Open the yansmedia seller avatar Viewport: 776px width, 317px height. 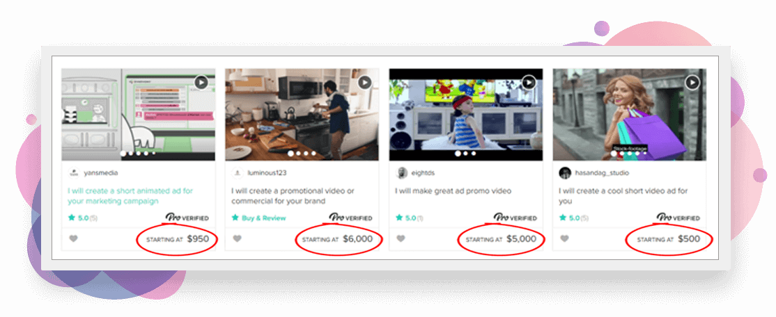(74, 173)
